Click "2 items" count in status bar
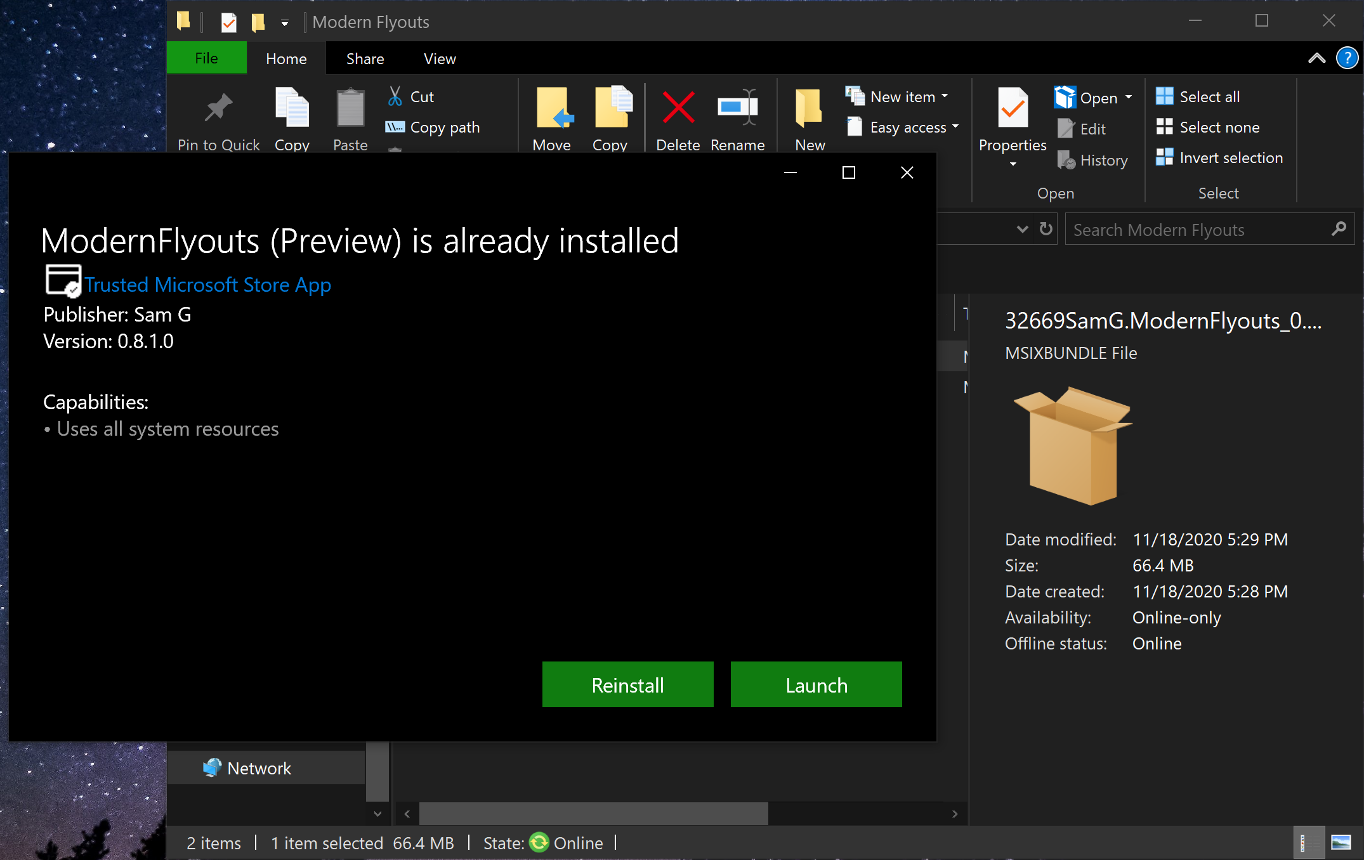This screenshot has height=860, width=1364. tap(214, 843)
